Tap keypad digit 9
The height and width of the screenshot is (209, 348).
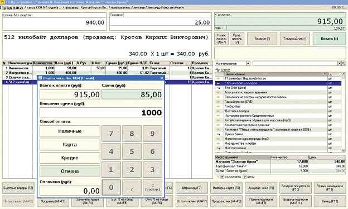point(152,134)
